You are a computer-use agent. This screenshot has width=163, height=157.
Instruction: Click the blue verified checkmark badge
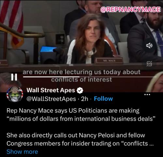coord(80,90)
